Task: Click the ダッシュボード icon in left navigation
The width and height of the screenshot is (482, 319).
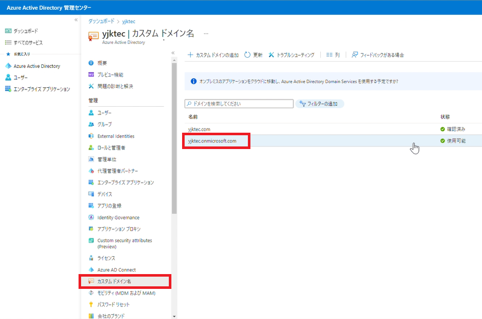Action: 8,31
